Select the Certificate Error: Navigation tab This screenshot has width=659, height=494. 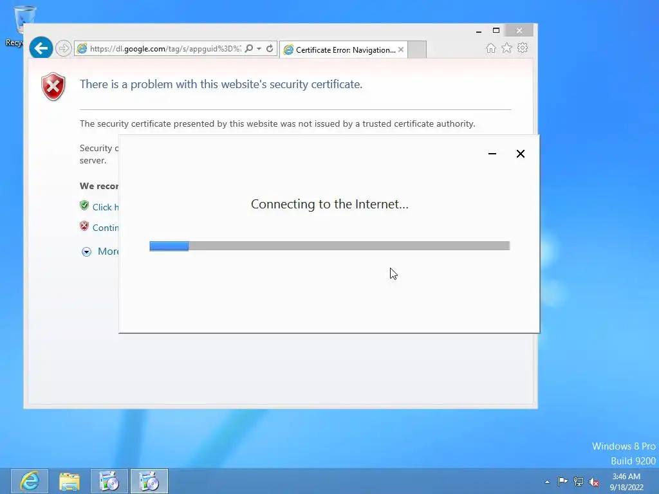343,50
